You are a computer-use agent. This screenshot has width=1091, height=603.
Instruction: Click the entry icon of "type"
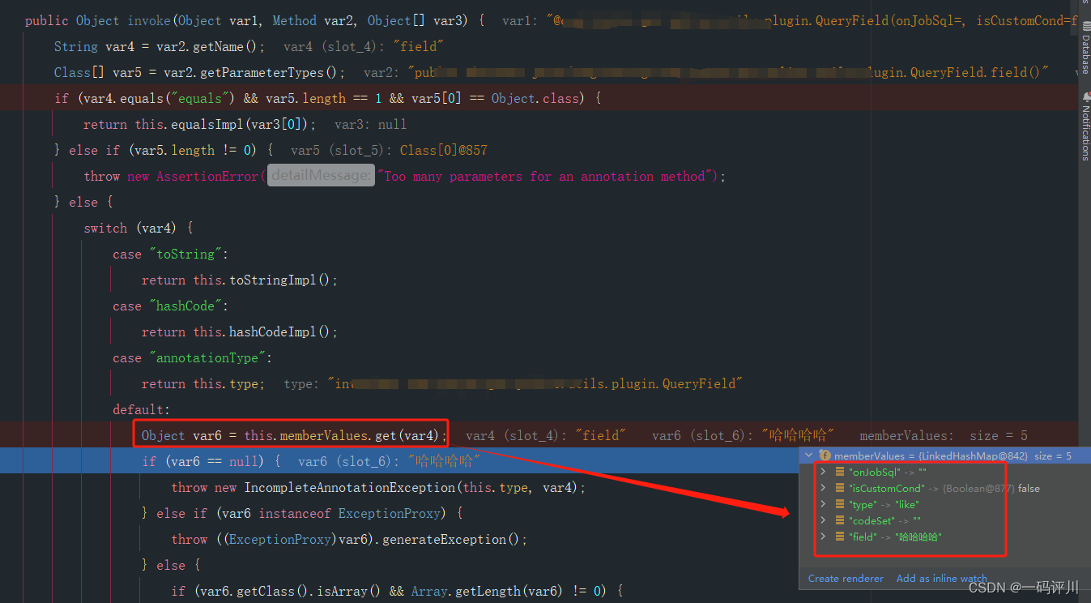(x=840, y=504)
